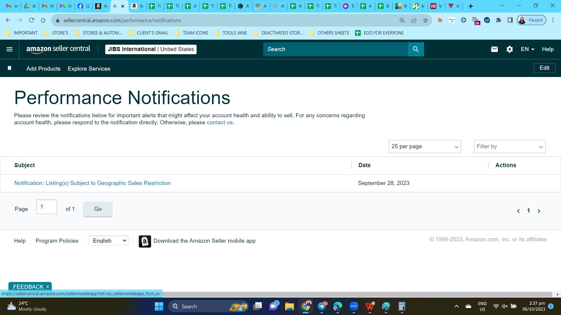This screenshot has width=561, height=315.
Task: Open the browser extensions puzzle icon
Action: (498, 20)
